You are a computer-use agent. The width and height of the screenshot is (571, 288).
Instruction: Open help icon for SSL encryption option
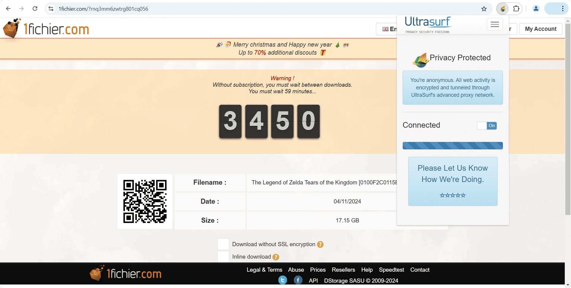(x=320, y=244)
